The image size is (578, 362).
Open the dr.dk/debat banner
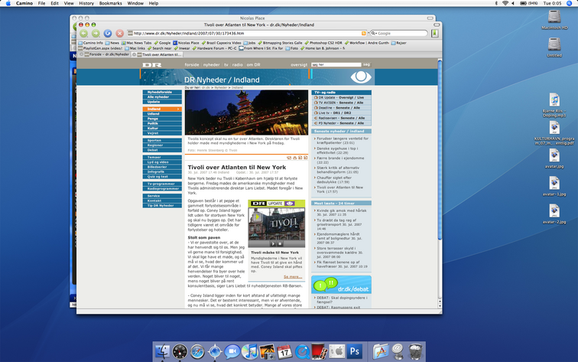(341, 285)
